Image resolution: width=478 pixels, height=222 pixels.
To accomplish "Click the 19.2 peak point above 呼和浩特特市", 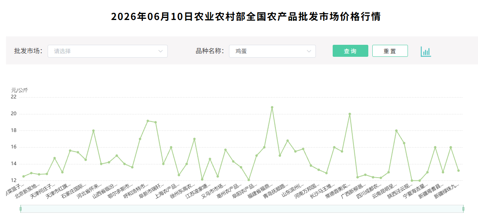I will click(x=148, y=121).
